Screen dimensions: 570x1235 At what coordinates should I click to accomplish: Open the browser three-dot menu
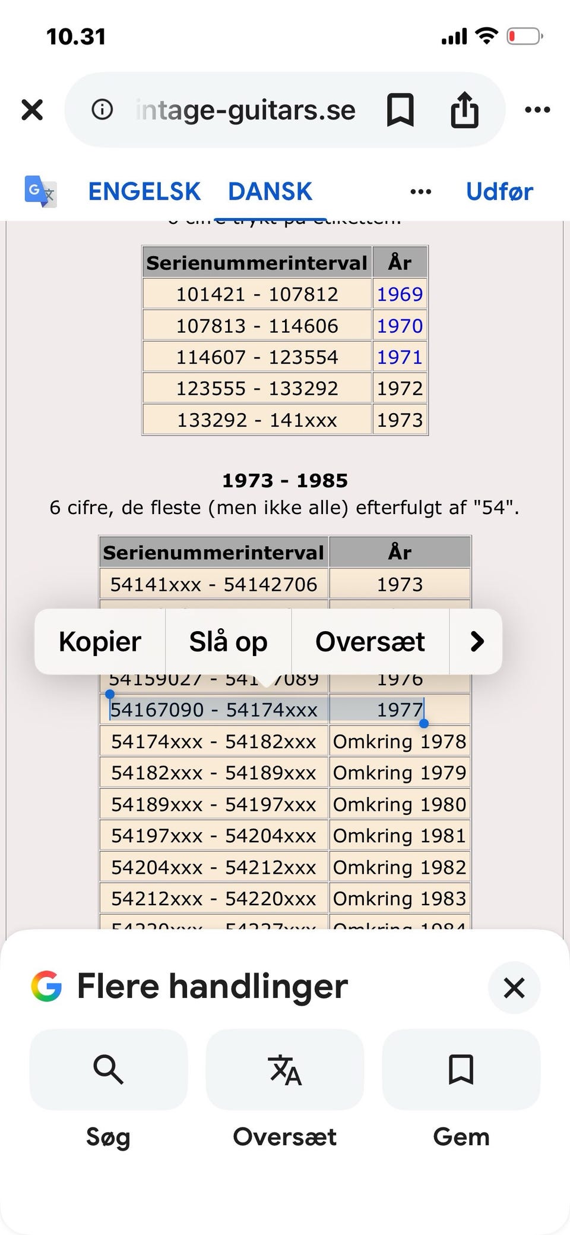coord(537,110)
